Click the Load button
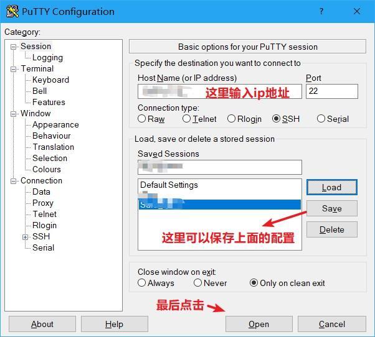 [x=332, y=187]
